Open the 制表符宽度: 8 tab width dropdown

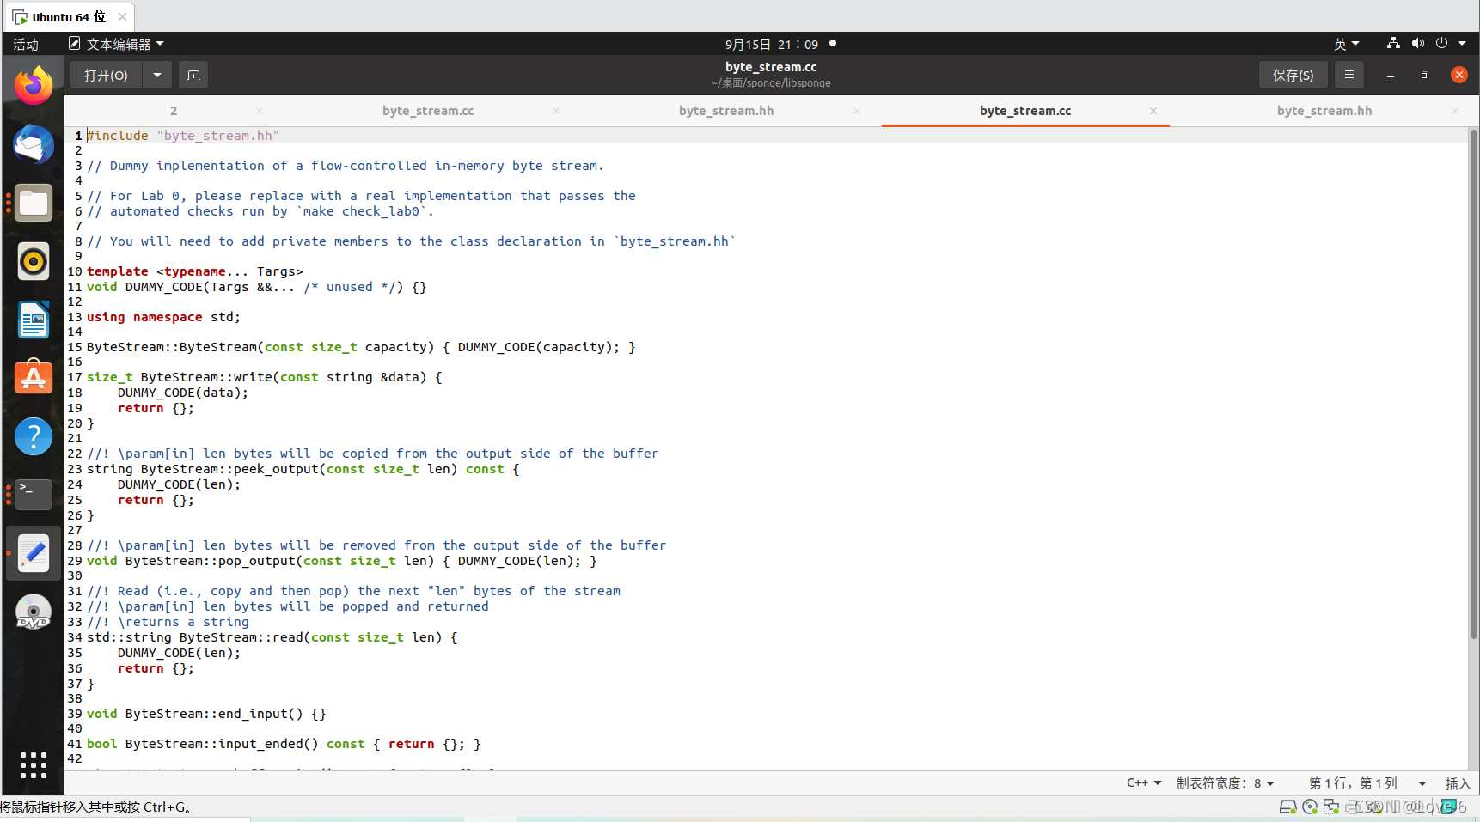click(1225, 783)
